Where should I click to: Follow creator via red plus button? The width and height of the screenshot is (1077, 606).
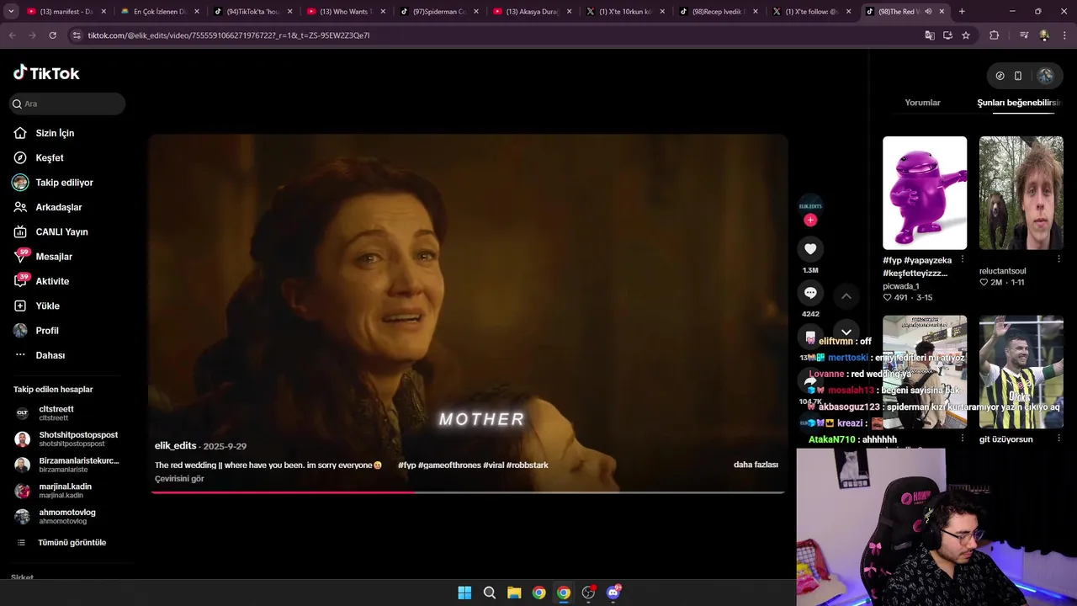tap(810, 220)
